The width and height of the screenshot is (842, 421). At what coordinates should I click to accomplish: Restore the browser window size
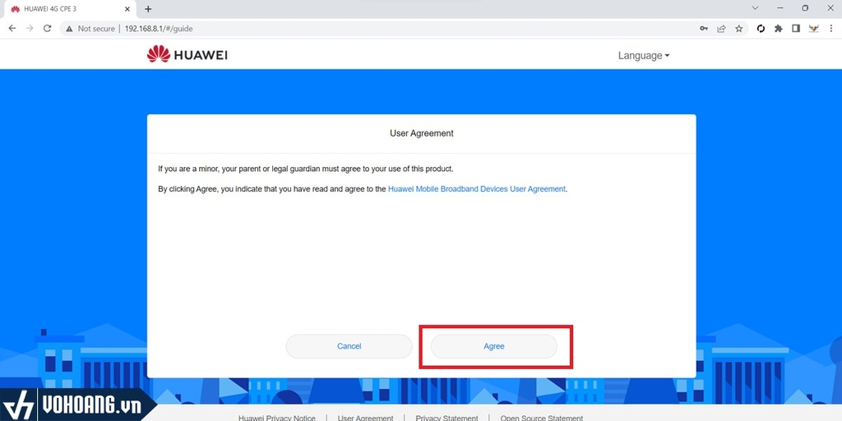(x=805, y=8)
